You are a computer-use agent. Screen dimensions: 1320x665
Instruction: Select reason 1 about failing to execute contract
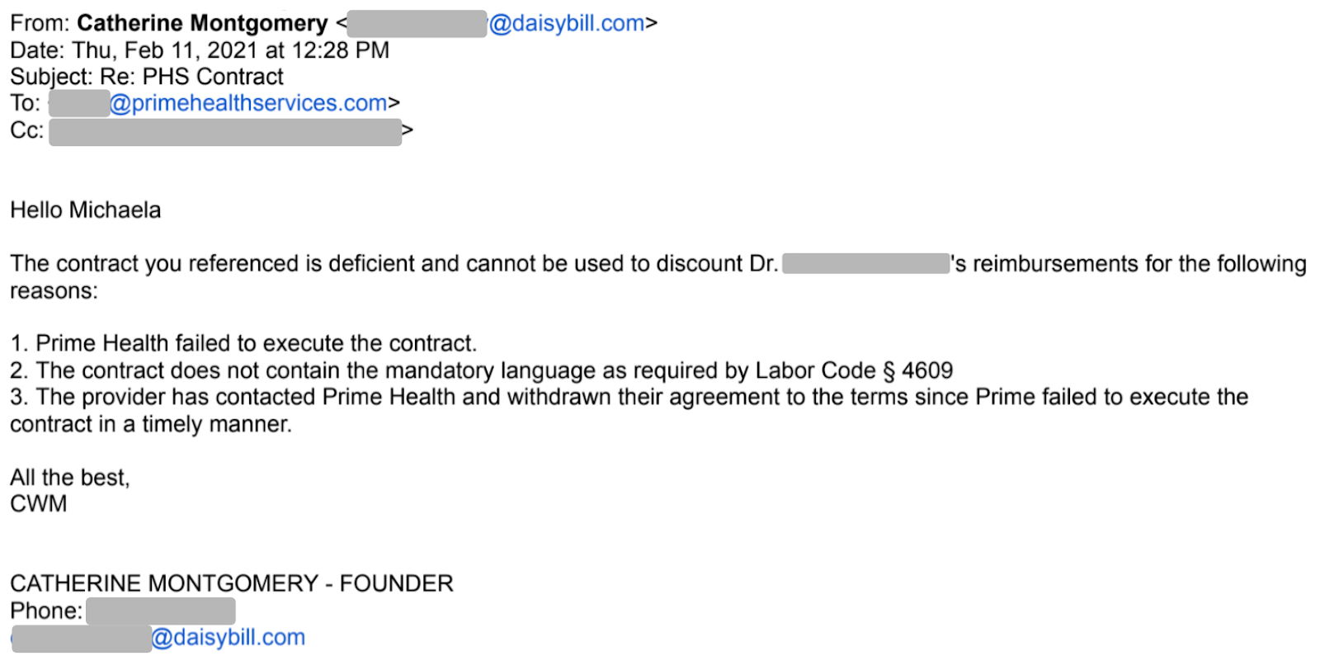point(243,343)
